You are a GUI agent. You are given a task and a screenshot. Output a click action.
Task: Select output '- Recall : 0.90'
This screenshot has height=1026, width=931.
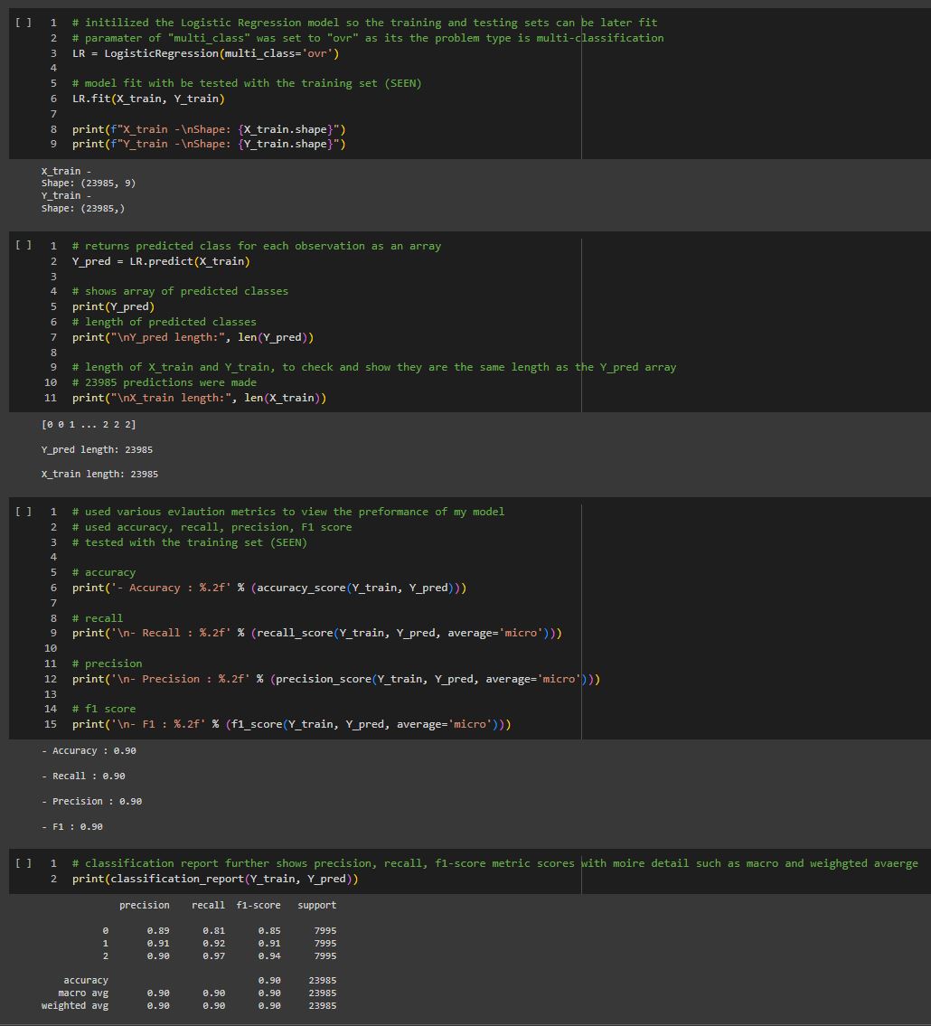pyautogui.click(x=83, y=776)
